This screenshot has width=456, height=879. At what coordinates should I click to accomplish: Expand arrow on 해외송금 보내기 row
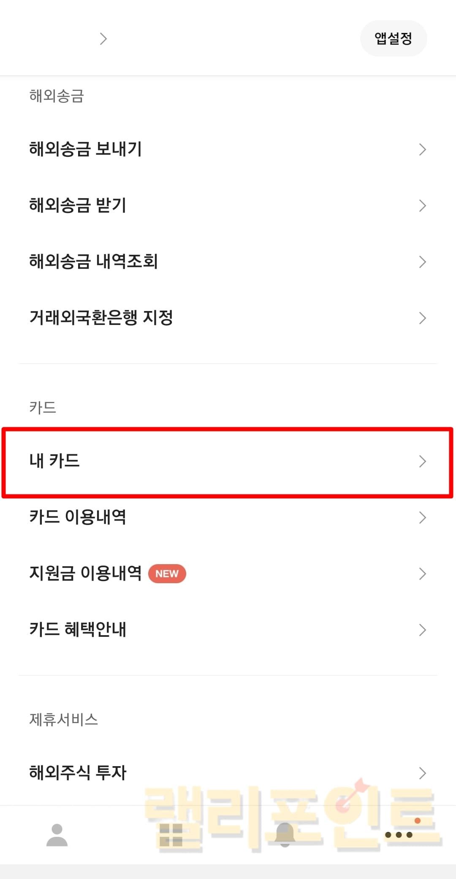pyautogui.click(x=422, y=149)
